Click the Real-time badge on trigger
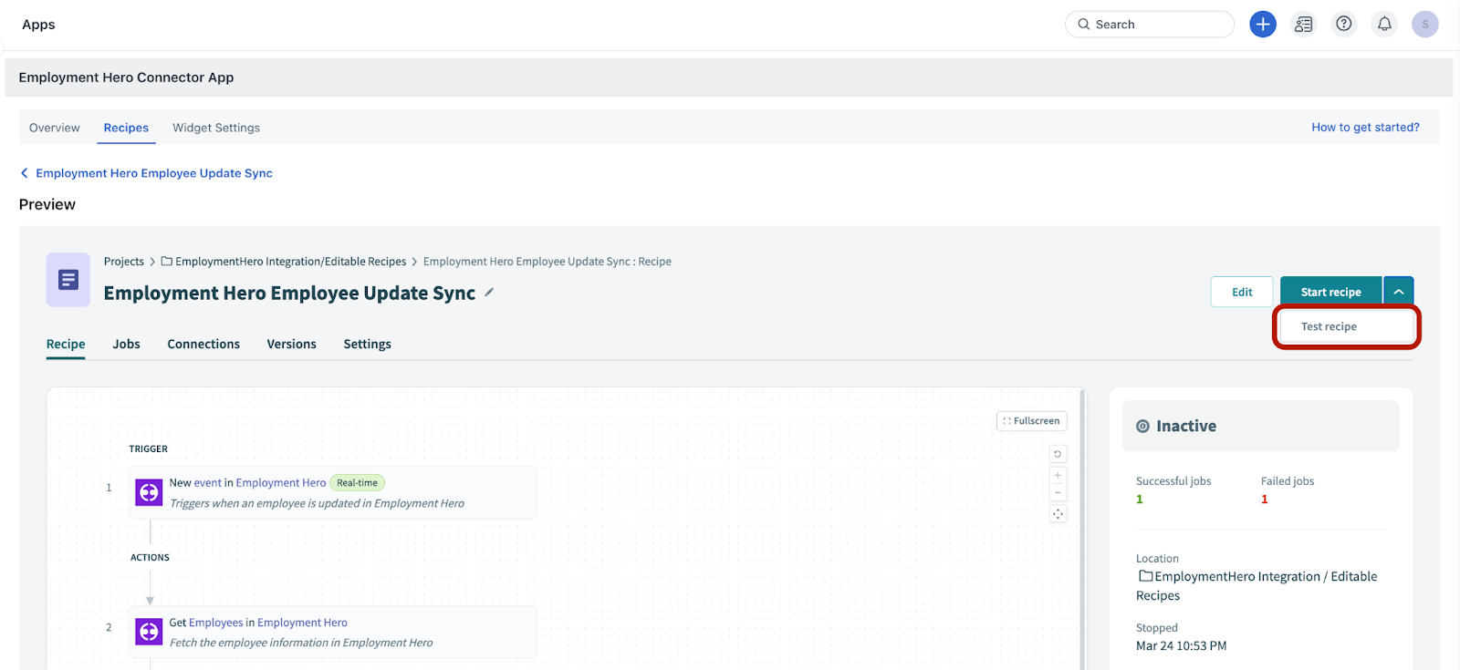Image resolution: width=1460 pixels, height=670 pixels. [x=357, y=483]
